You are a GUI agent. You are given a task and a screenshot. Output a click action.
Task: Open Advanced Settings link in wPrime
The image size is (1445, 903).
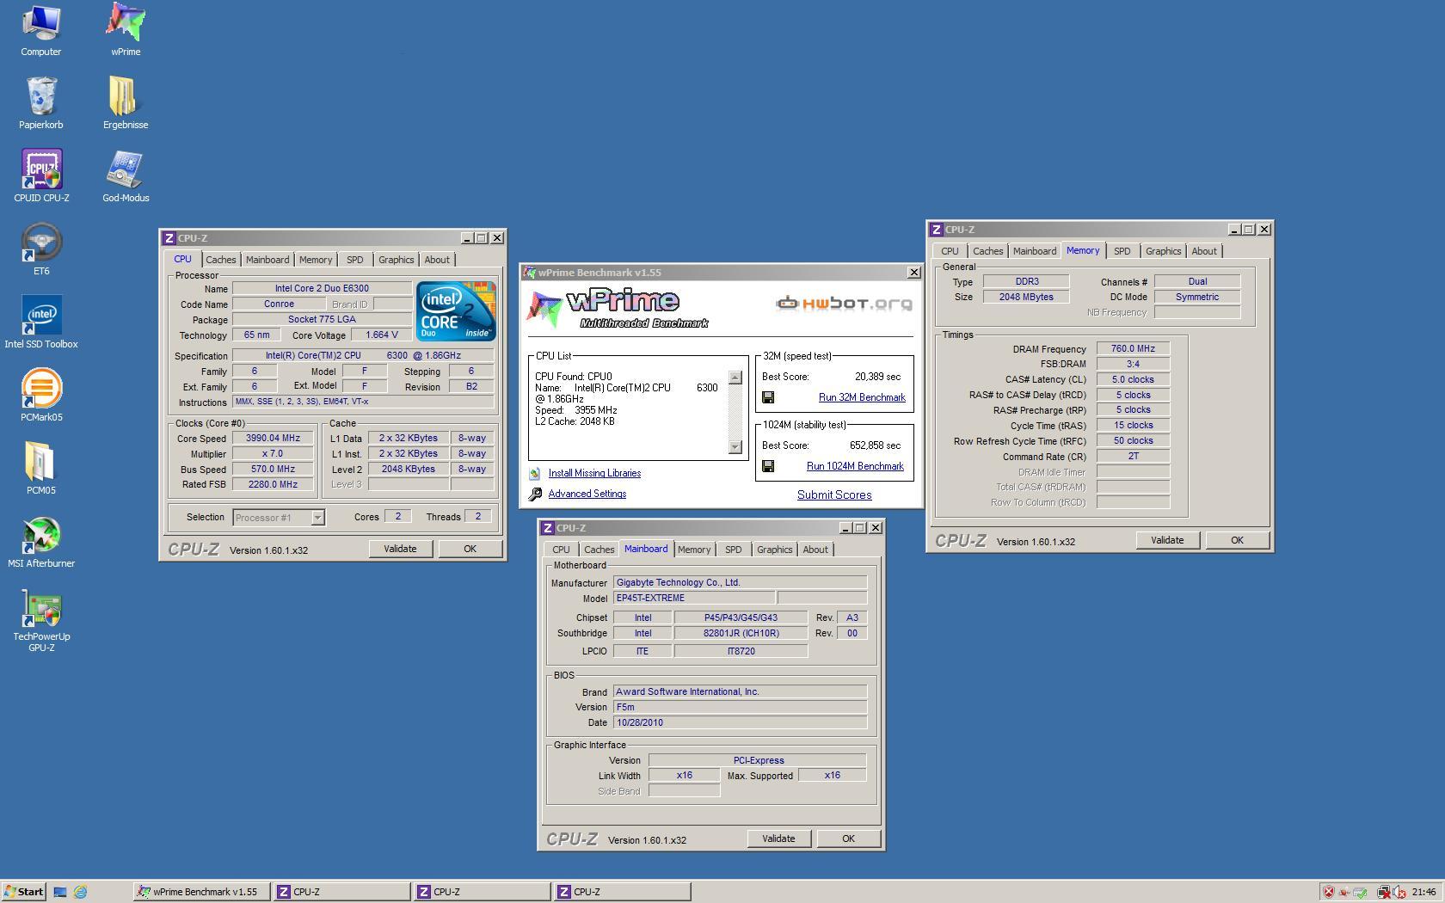tap(587, 494)
